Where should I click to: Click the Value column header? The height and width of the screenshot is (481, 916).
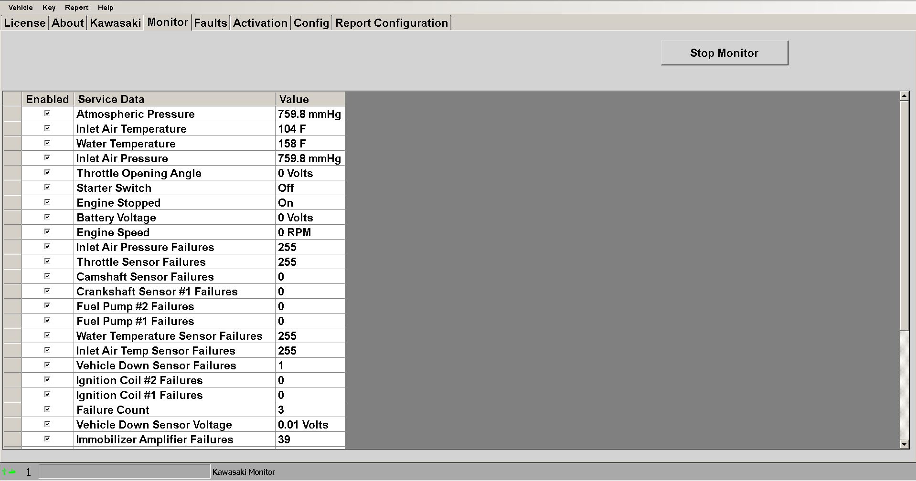[310, 99]
